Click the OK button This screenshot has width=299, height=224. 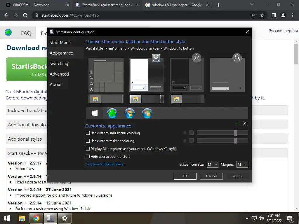tap(185, 176)
